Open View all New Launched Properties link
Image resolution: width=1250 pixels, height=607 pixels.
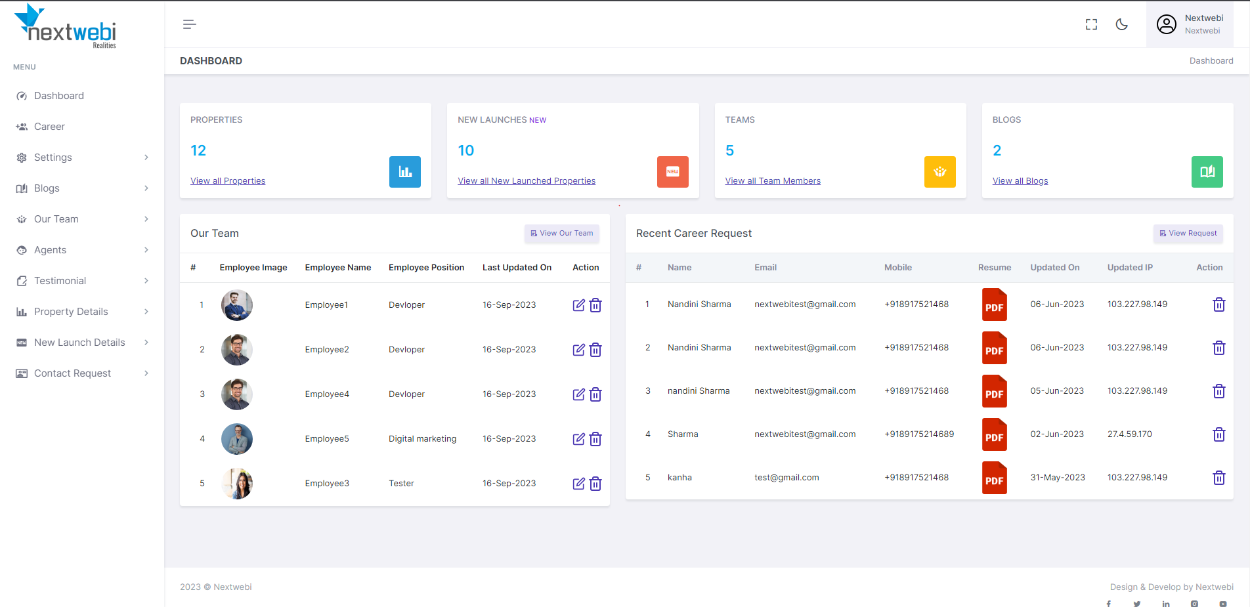click(x=527, y=181)
